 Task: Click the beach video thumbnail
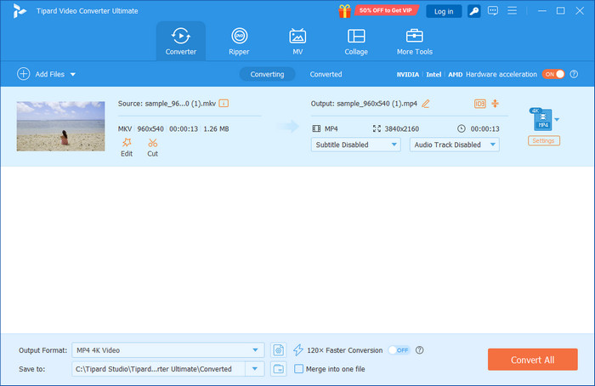coord(60,126)
